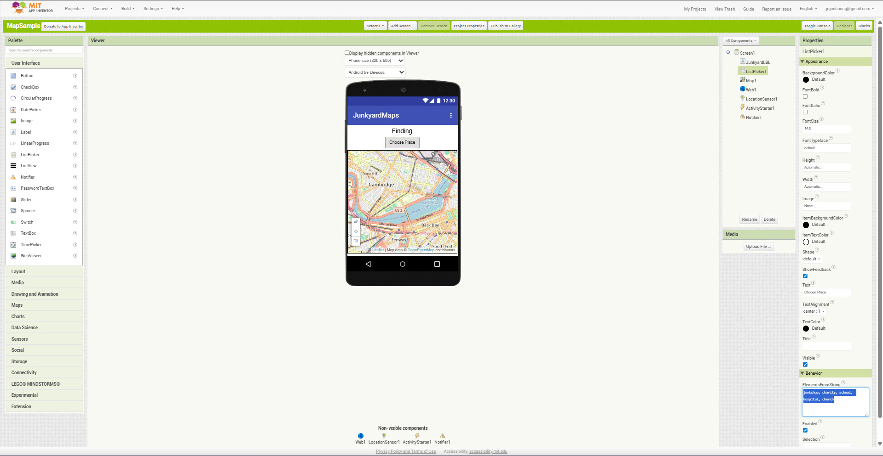Open the Projects menu

click(x=75, y=9)
